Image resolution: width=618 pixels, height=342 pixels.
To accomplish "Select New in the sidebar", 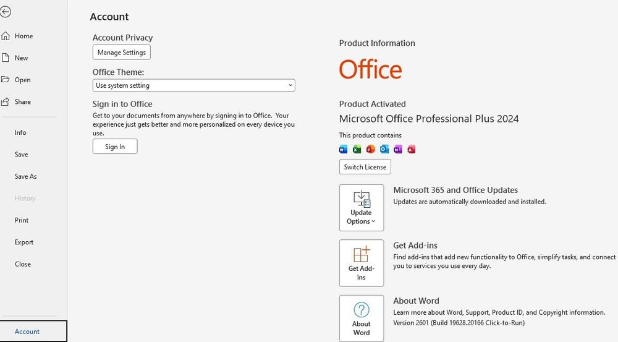I will point(22,58).
